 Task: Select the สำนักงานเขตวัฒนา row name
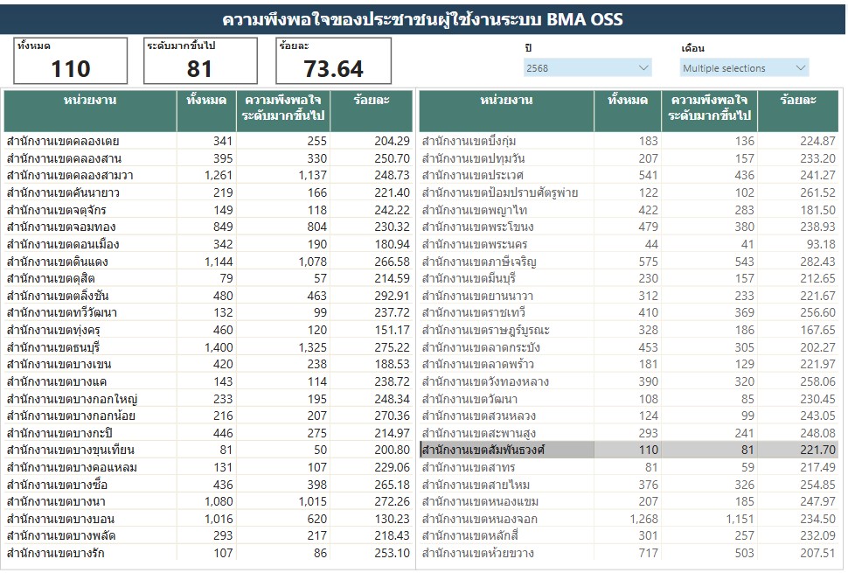coord(469,399)
